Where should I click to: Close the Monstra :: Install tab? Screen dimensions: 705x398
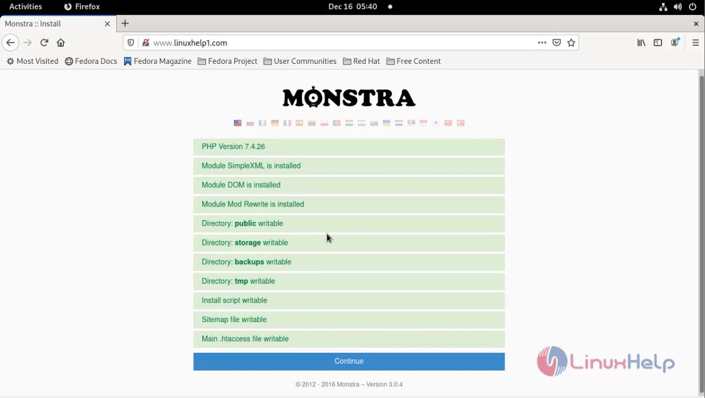point(107,24)
